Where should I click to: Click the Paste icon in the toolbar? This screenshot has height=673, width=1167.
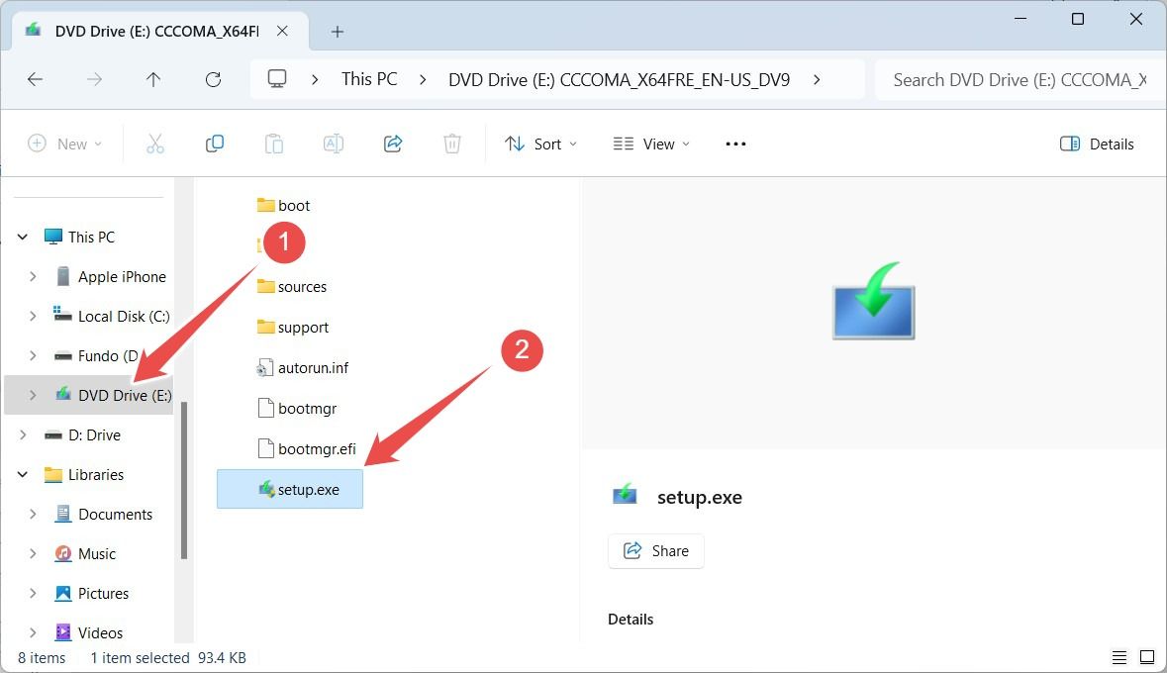(273, 144)
